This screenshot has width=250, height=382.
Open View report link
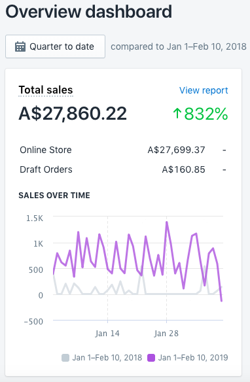click(204, 90)
